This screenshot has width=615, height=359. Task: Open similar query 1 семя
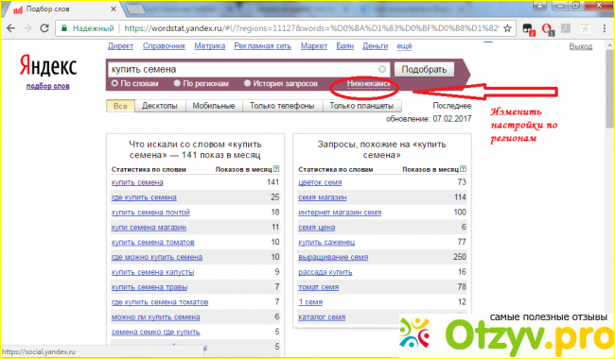(310, 302)
